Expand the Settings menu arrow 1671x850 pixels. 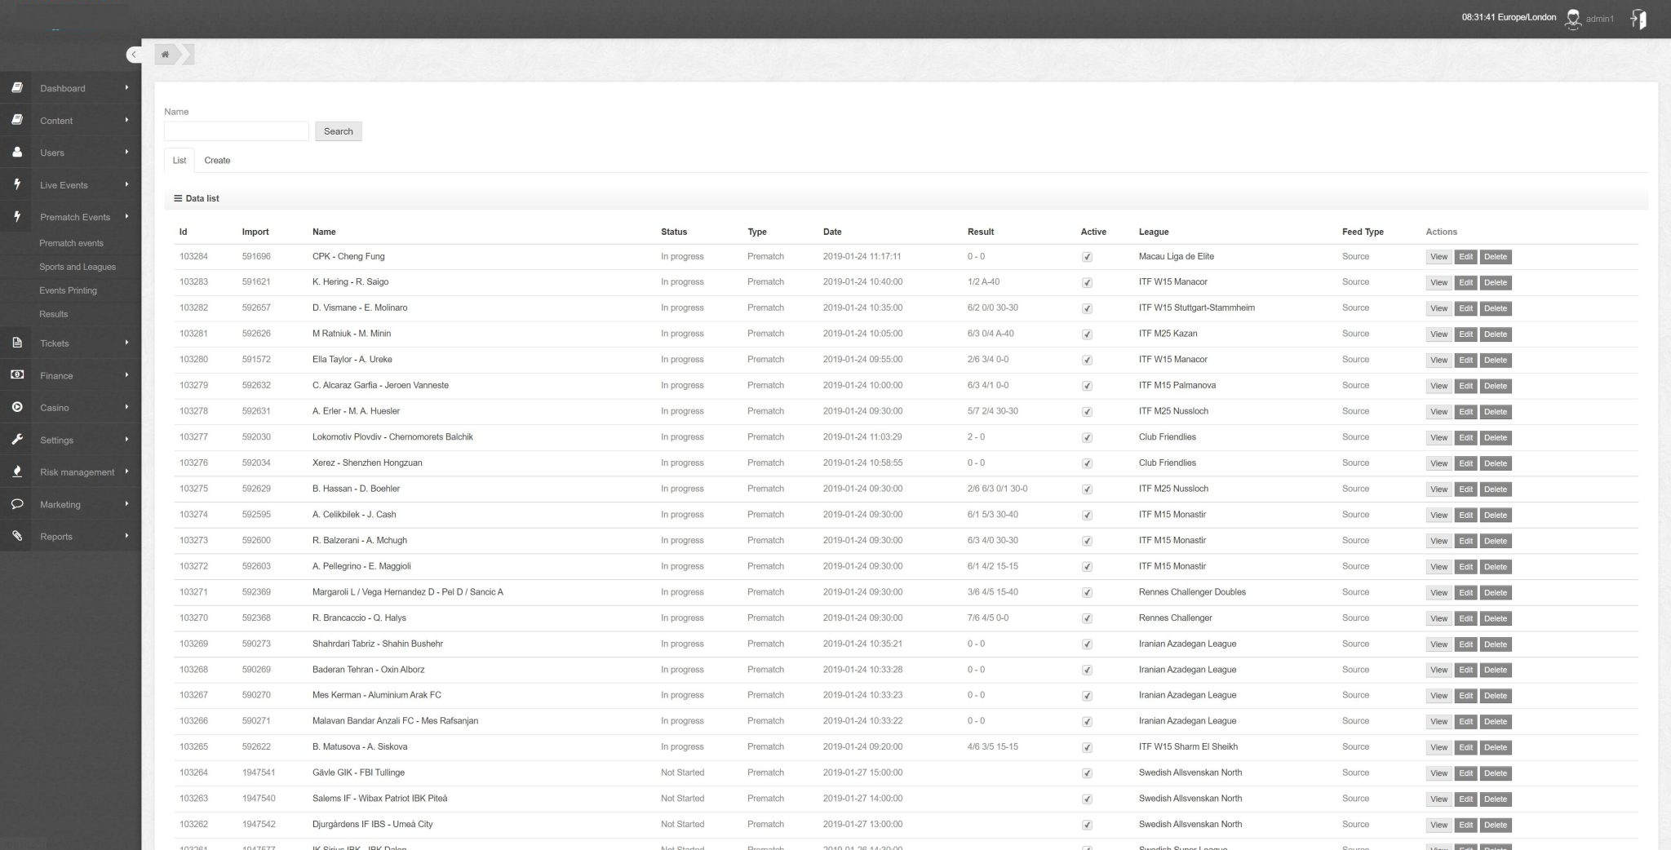point(126,439)
